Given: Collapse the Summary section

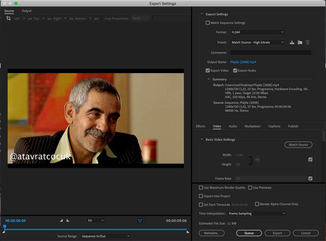Looking at the screenshot, I should pyautogui.click(x=209, y=79).
